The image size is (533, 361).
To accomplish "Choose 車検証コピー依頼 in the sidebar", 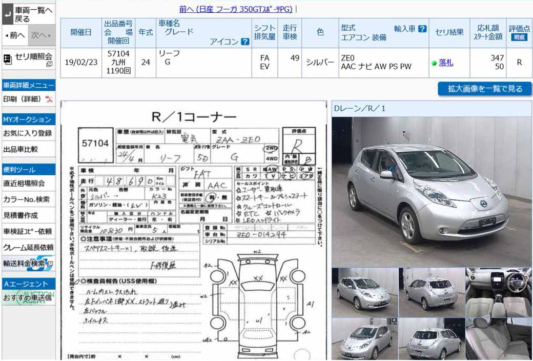I will click(x=29, y=231).
